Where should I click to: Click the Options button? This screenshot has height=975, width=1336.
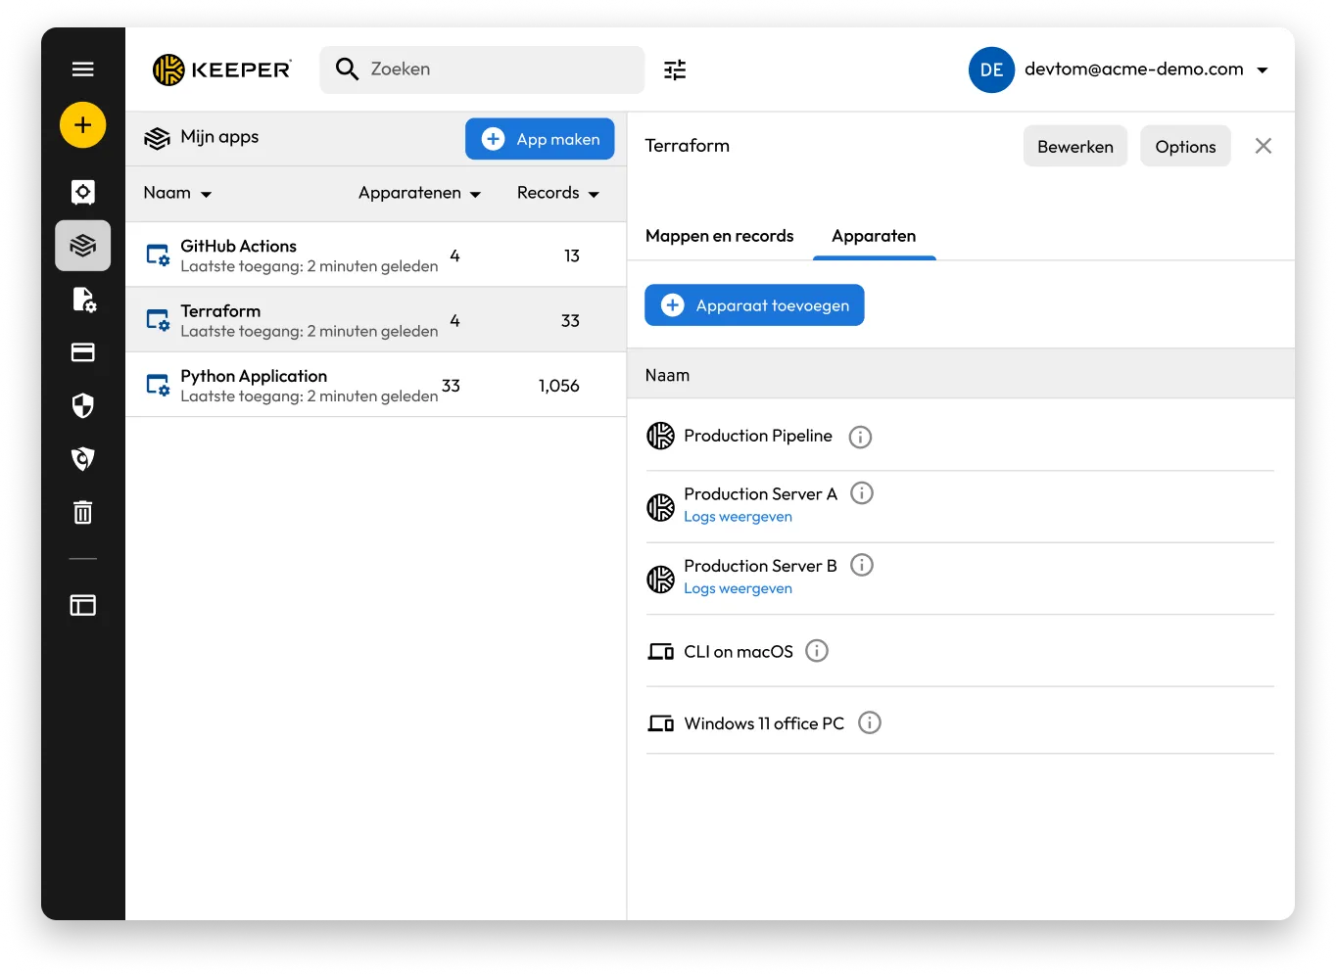tap(1185, 146)
